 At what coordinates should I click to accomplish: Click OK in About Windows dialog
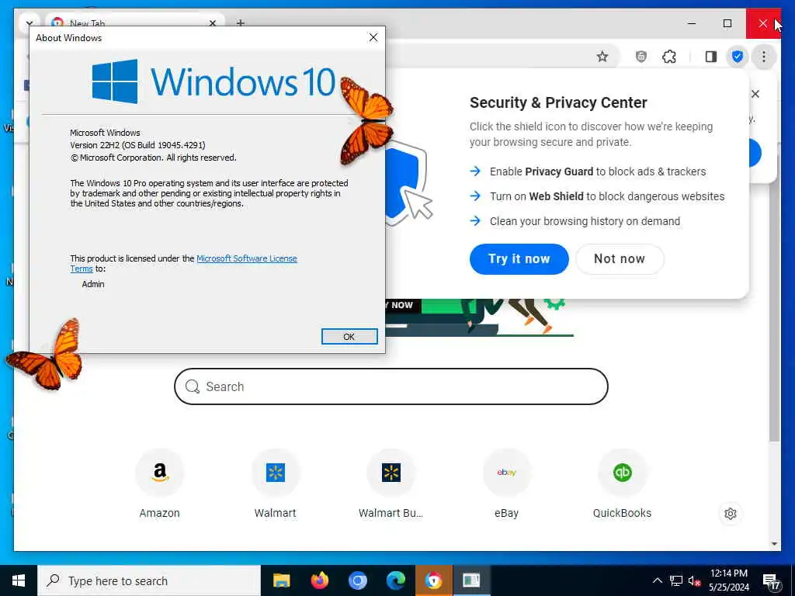(x=349, y=337)
